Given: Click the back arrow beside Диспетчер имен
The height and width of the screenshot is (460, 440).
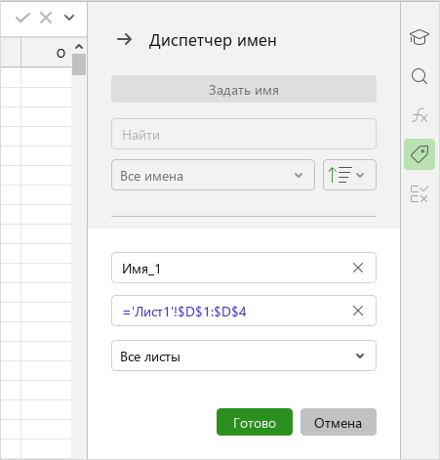Looking at the screenshot, I should point(125,40).
